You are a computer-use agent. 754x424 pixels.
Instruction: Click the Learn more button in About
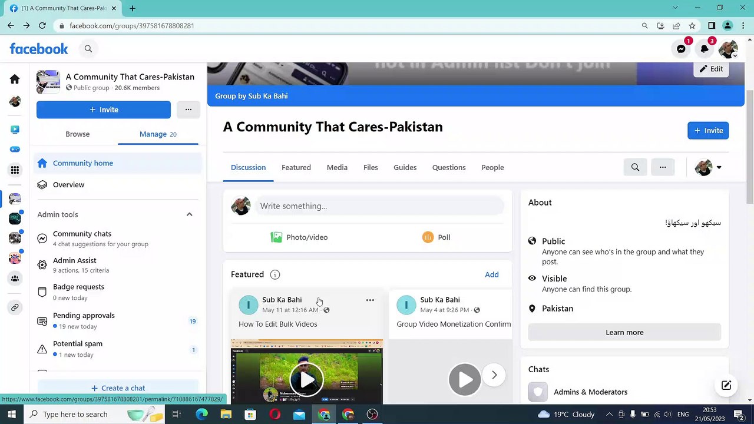(624, 332)
